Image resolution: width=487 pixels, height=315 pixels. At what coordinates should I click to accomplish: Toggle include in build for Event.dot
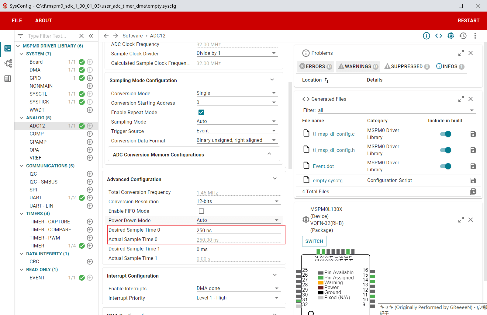(446, 166)
